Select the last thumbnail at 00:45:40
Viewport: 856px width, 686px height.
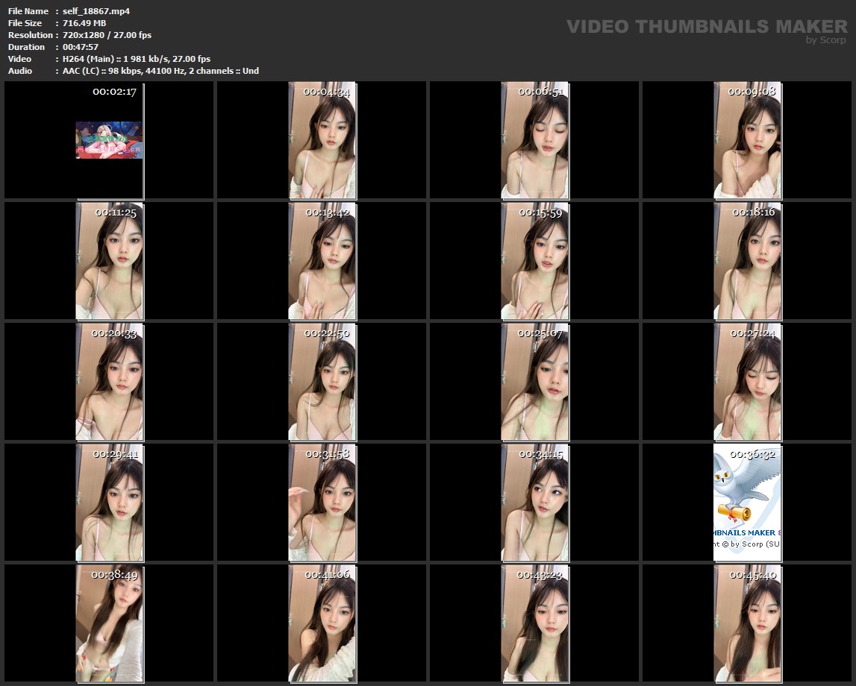pyautogui.click(x=747, y=623)
